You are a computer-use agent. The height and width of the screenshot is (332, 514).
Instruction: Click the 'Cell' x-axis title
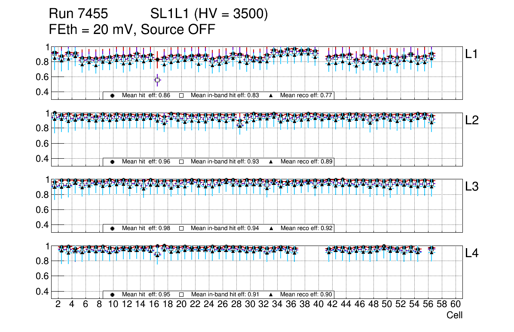click(x=454, y=315)
